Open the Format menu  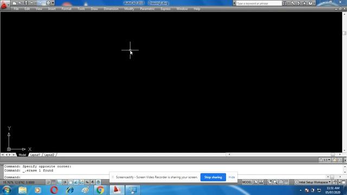pos(66,9)
